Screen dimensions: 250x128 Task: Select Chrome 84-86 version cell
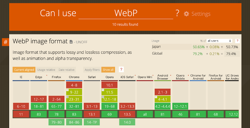tap(74, 122)
